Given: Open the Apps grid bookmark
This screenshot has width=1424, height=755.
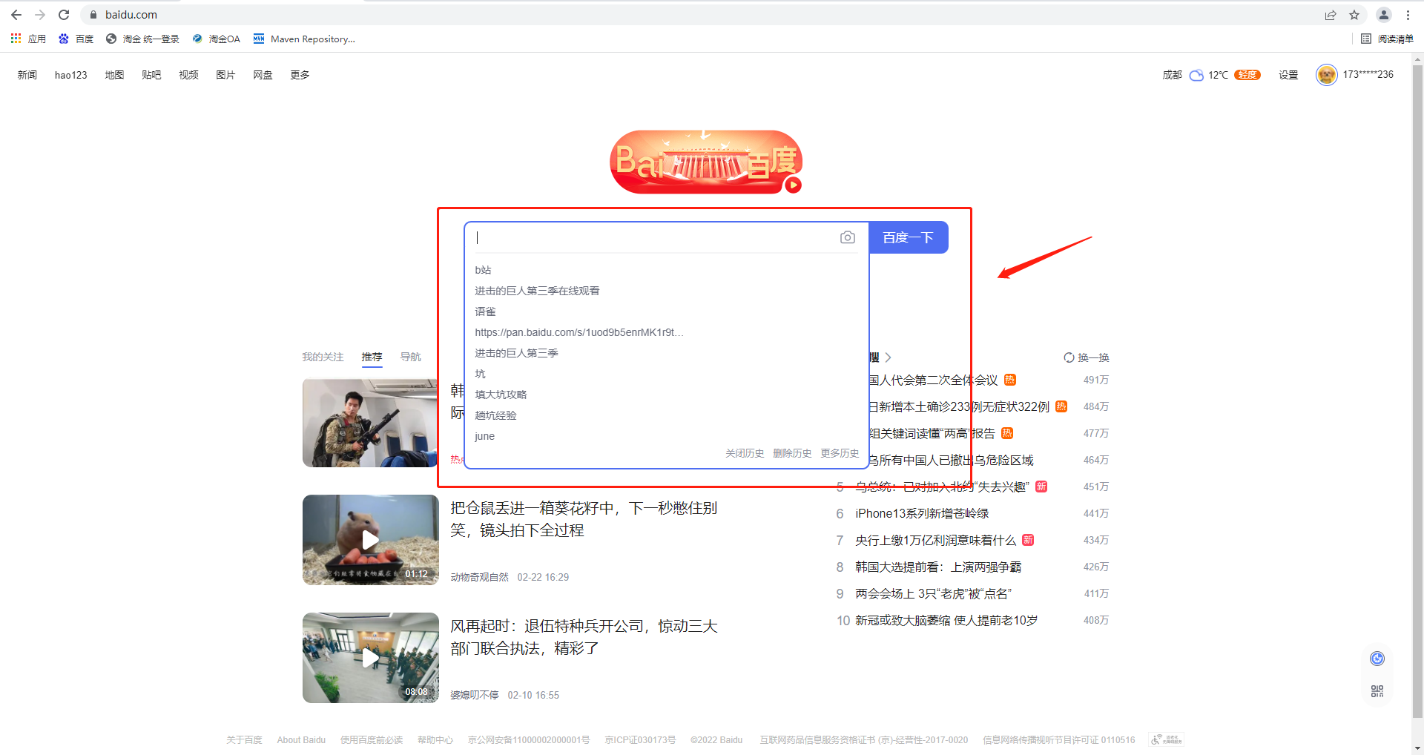Looking at the screenshot, I should [28, 39].
